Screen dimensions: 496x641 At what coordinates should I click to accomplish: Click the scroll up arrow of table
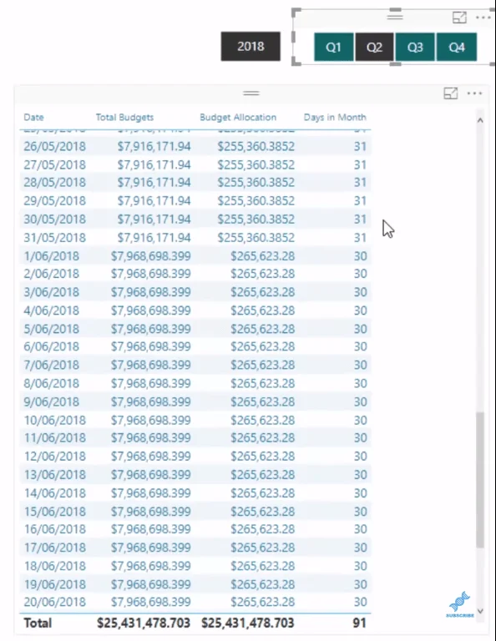click(480, 120)
